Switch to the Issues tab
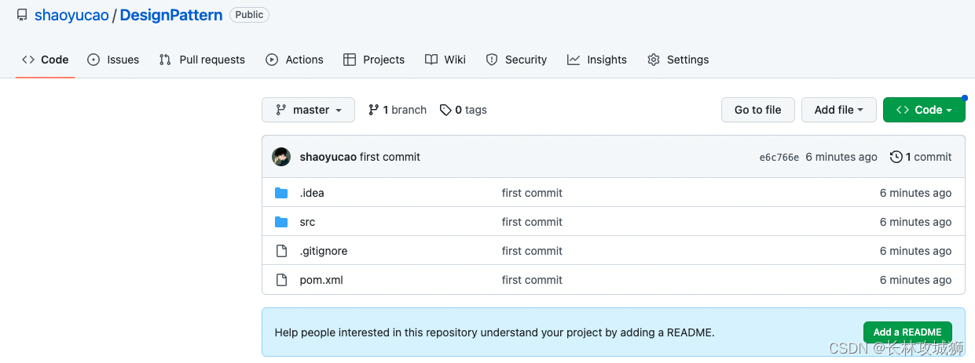 click(113, 60)
